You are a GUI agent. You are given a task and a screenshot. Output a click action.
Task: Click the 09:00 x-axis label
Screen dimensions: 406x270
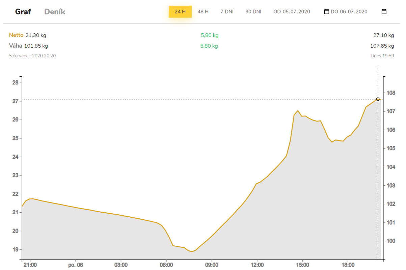(212, 265)
